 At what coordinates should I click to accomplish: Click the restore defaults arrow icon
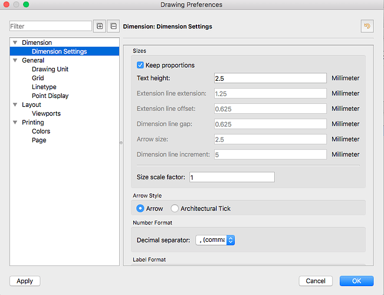click(x=367, y=27)
